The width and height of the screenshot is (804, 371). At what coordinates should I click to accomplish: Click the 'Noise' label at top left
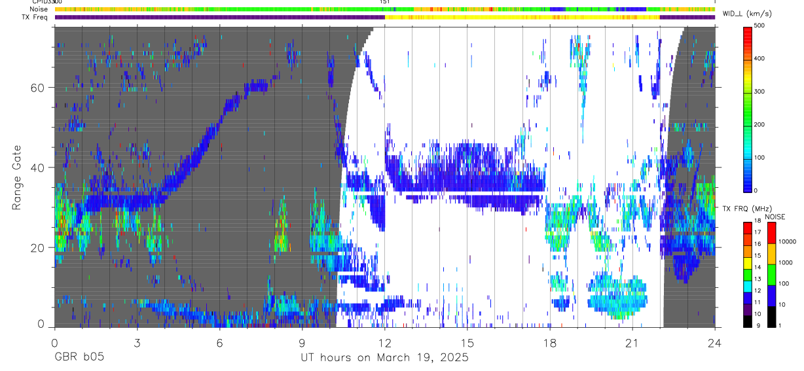click(39, 9)
